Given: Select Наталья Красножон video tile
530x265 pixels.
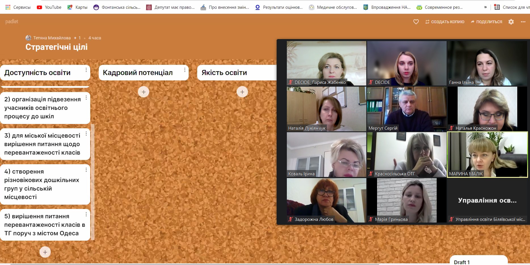Looking at the screenshot, I should click(x=487, y=109).
